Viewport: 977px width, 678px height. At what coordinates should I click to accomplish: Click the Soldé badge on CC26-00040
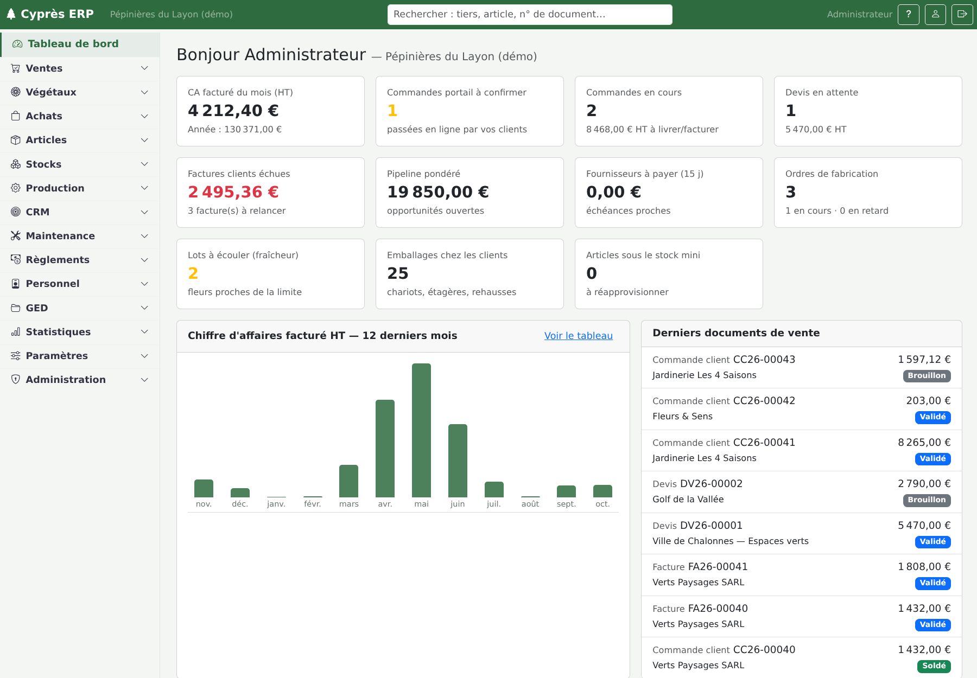[x=934, y=666]
